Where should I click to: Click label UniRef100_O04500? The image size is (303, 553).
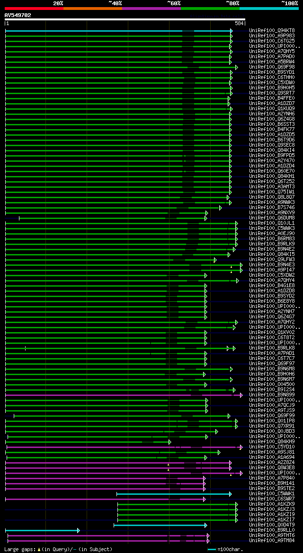coord(272,385)
